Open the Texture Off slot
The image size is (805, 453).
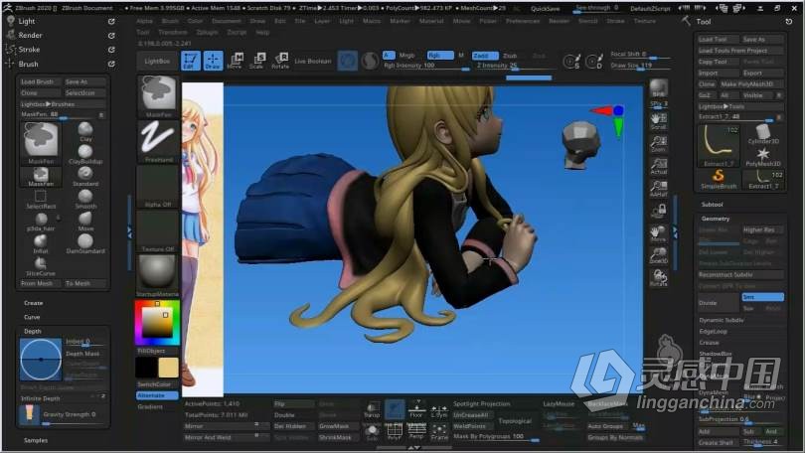click(158, 230)
